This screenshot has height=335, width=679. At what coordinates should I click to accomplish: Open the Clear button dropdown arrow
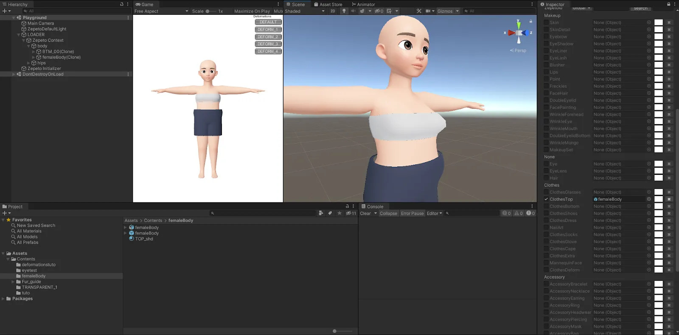(x=376, y=213)
